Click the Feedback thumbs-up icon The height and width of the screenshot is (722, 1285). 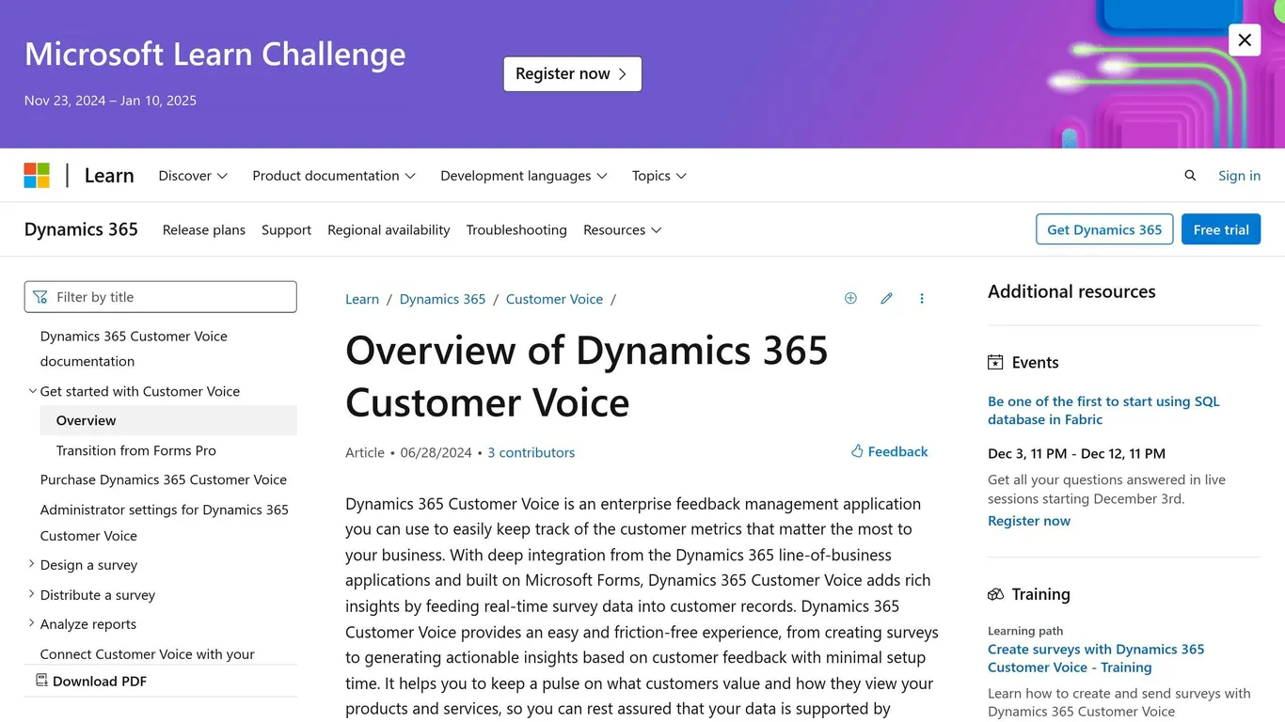[857, 451]
